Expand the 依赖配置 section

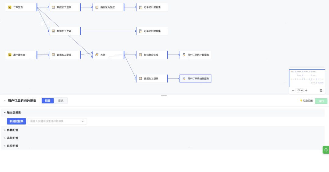pyautogui.click(x=5, y=130)
